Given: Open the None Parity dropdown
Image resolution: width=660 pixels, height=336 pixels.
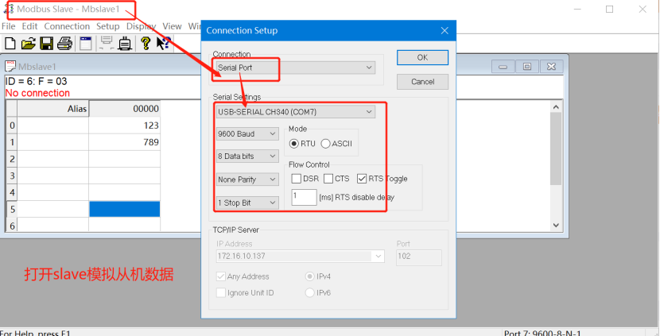Looking at the screenshot, I should click(247, 180).
